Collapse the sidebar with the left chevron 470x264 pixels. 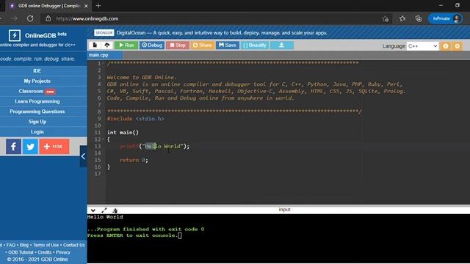pos(83,156)
